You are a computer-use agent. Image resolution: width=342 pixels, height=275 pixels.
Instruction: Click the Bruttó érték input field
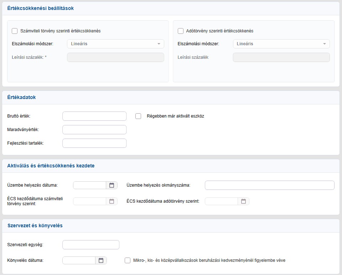[94, 116]
